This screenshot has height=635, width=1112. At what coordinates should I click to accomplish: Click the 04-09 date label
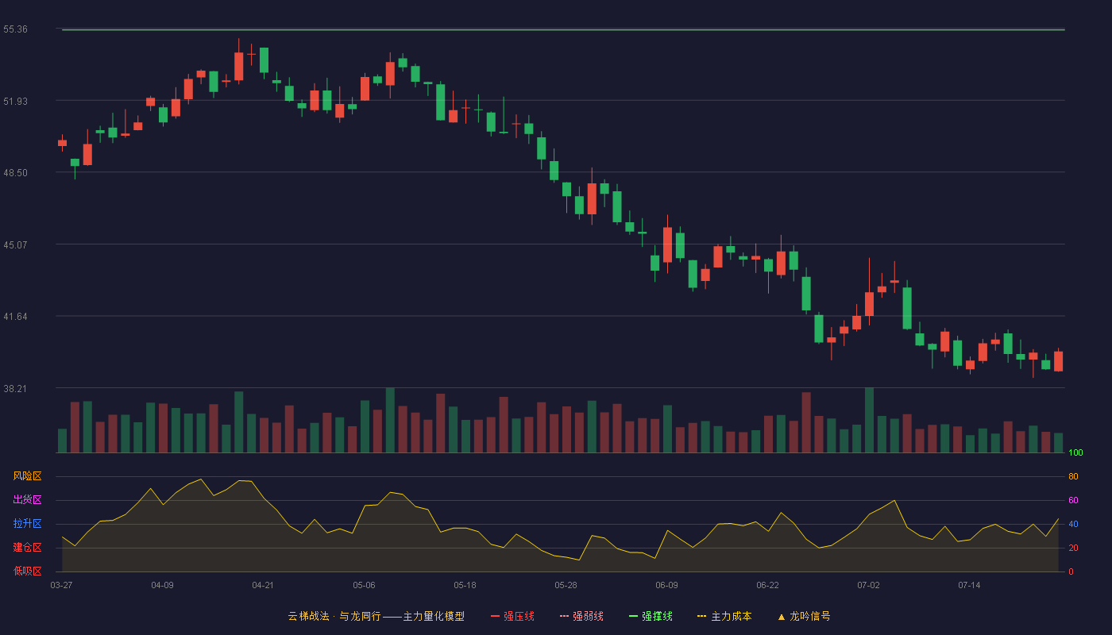162,585
